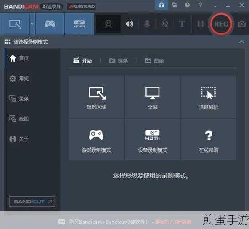Image resolution: width=249 pixels, height=229 pixels.
Task: Switch to HDMI device recording mode in toolbar
Action: coord(79,24)
